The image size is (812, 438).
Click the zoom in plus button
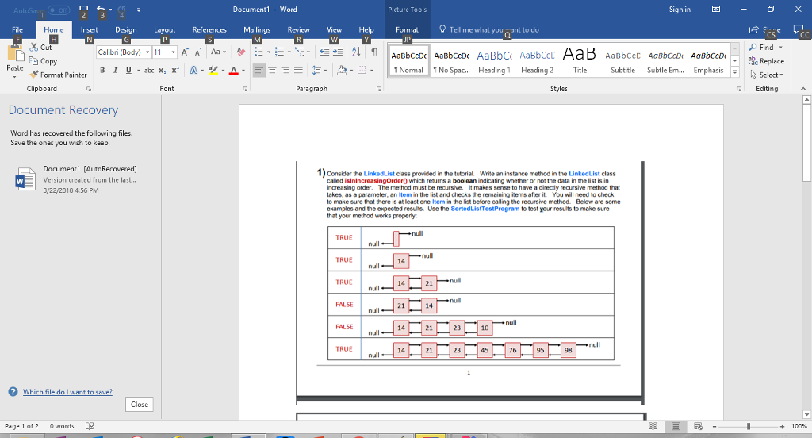(782, 426)
